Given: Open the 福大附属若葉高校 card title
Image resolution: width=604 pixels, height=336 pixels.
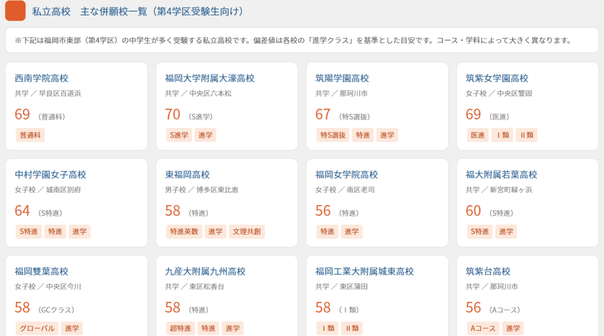Looking at the screenshot, I should tap(501, 174).
